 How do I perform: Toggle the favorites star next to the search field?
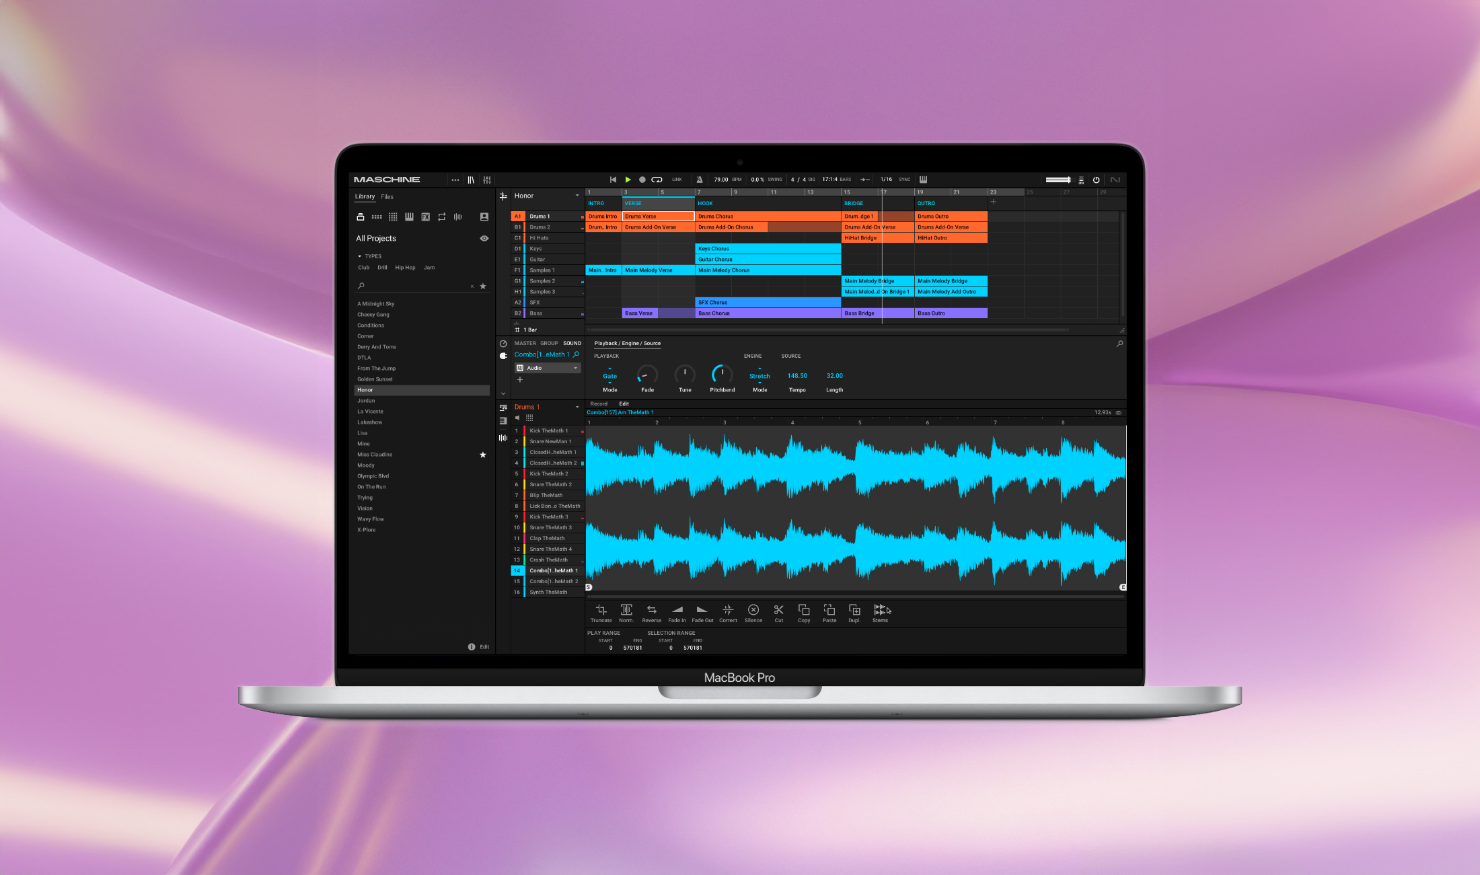coord(483,286)
